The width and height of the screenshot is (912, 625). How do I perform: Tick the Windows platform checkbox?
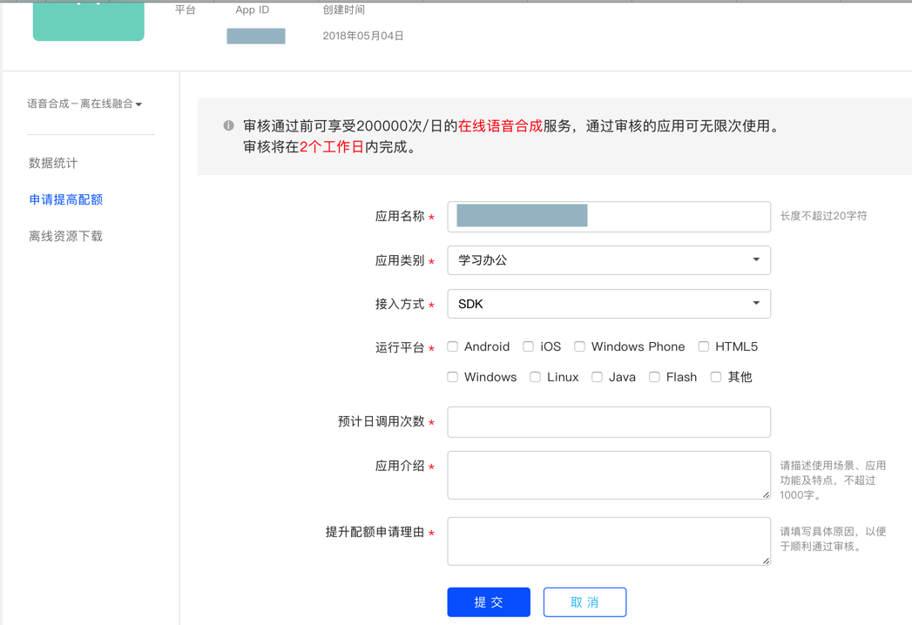[x=452, y=377]
